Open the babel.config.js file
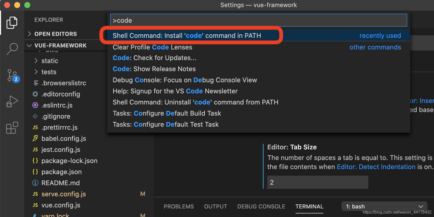 click(x=64, y=138)
